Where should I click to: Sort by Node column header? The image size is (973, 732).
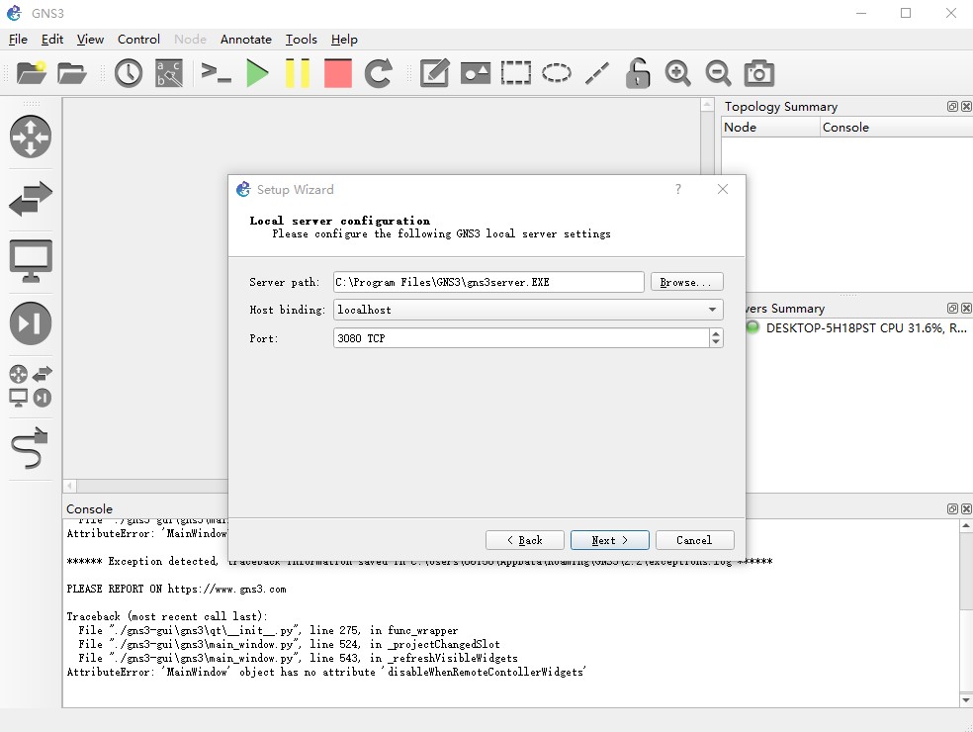pyautogui.click(x=770, y=128)
